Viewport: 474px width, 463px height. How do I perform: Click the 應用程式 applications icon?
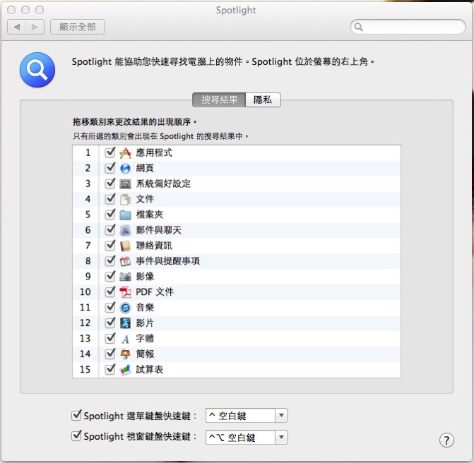coord(125,153)
